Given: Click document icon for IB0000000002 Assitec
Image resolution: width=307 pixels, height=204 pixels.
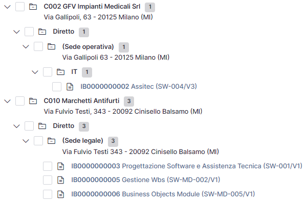Looking at the screenshot, I should coord(70,87).
